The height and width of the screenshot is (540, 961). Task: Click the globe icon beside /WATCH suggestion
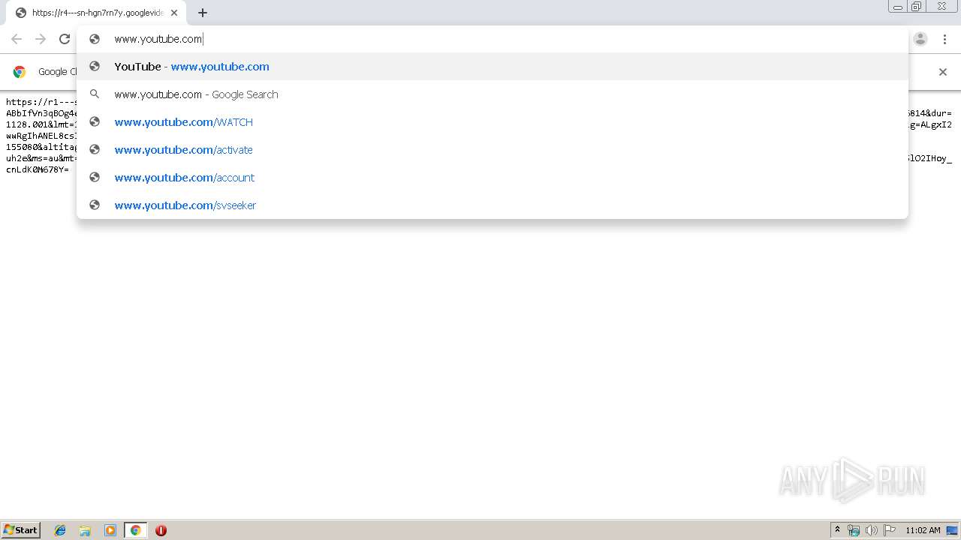click(95, 122)
